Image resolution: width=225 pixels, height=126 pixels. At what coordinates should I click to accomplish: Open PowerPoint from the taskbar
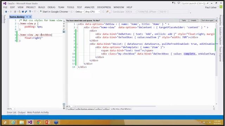click(47, 122)
